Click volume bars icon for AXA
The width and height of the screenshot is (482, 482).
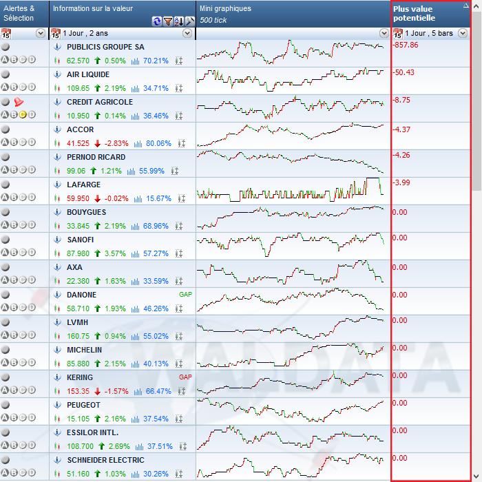point(135,281)
